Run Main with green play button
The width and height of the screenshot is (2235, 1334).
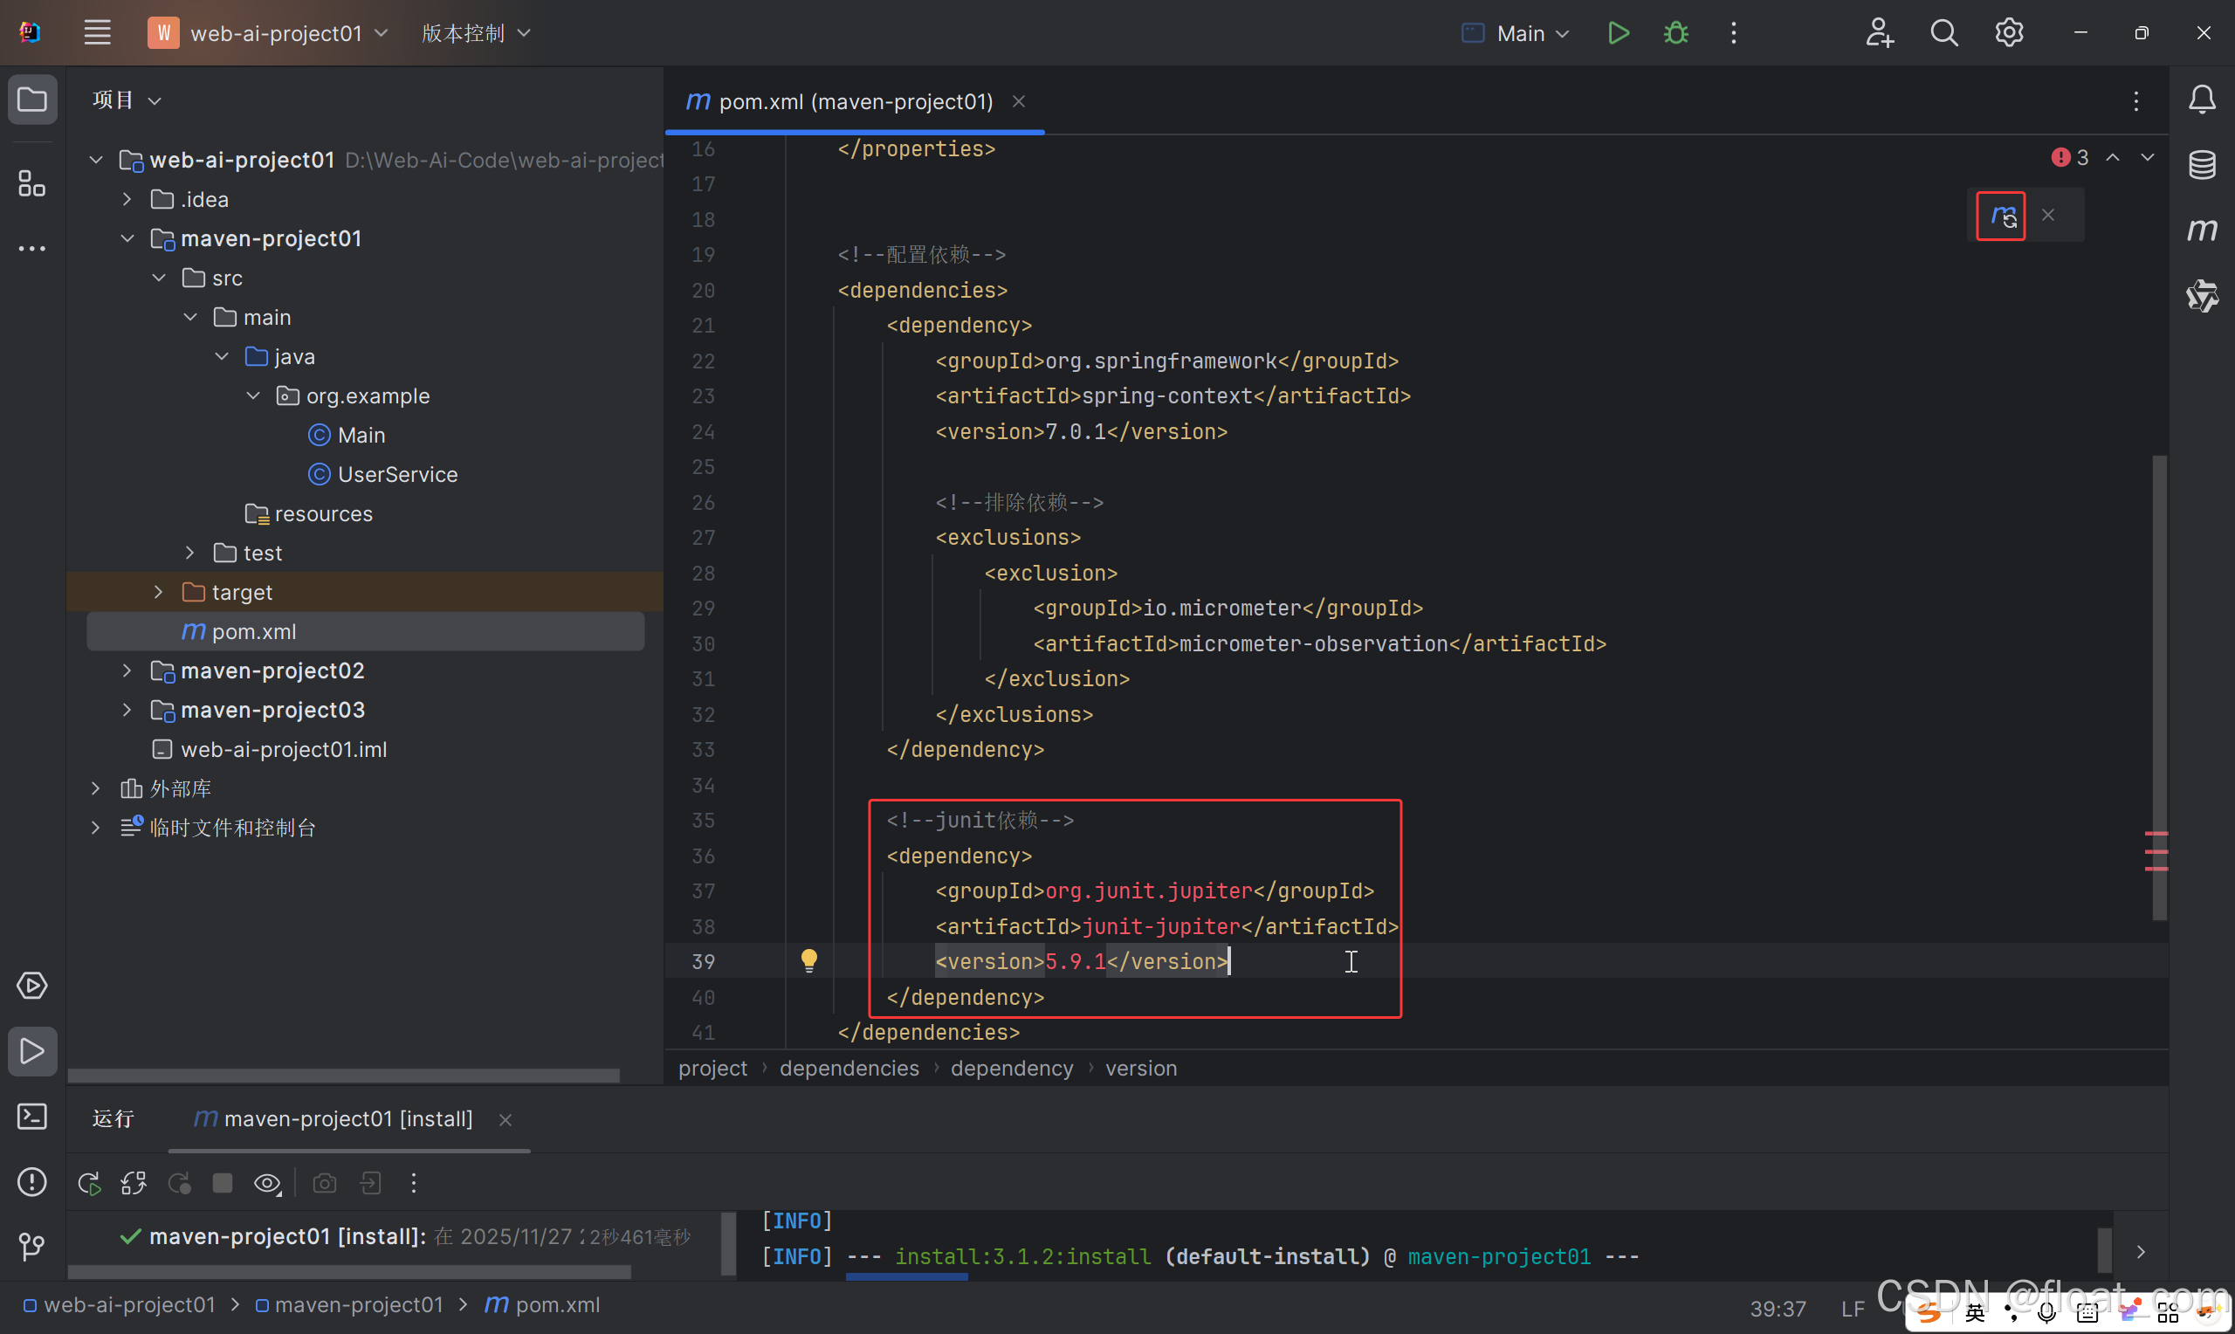pyautogui.click(x=1618, y=33)
